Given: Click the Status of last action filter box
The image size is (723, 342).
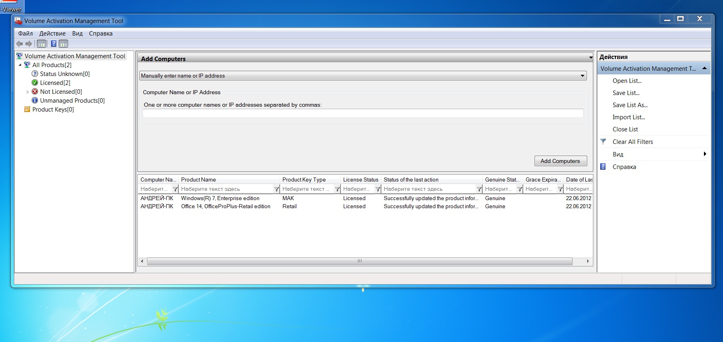Looking at the screenshot, I should 429,189.
